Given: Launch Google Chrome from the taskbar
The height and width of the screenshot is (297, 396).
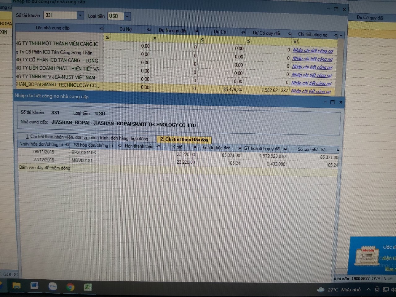Looking at the screenshot, I should coord(71,287).
